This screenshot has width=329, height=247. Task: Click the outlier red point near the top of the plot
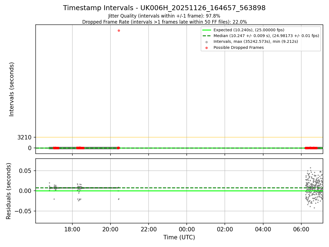coord(119,30)
